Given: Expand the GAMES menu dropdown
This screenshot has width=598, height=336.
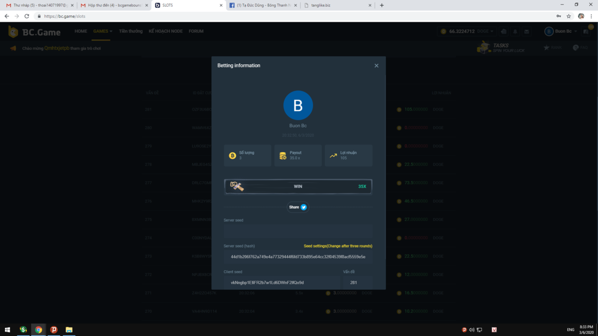Looking at the screenshot, I should [103, 31].
